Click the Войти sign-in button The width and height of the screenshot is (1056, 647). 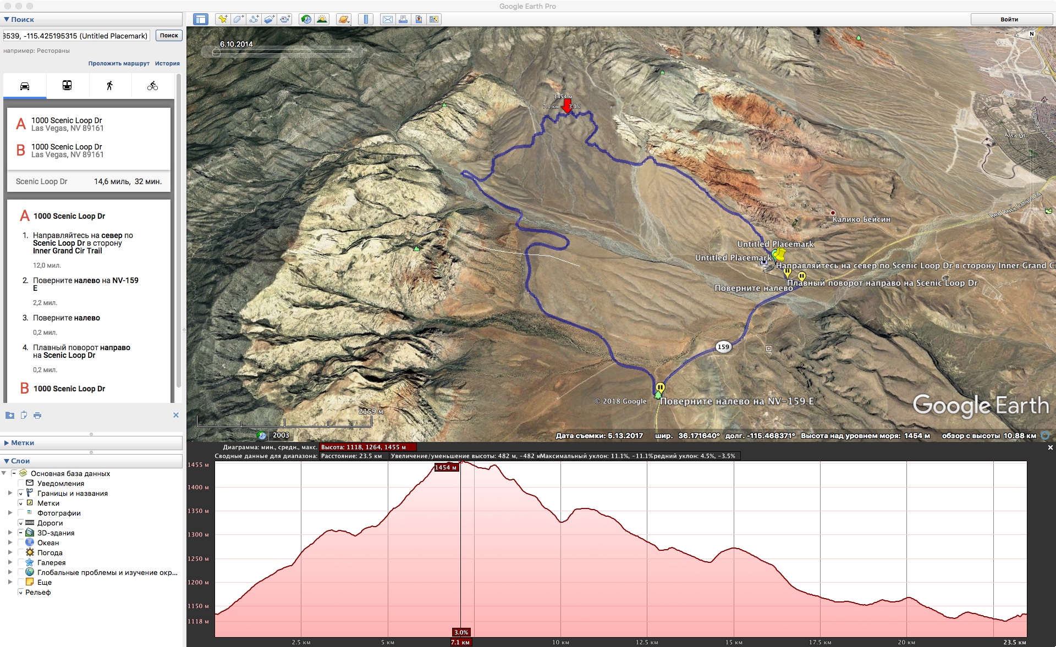point(1009,19)
